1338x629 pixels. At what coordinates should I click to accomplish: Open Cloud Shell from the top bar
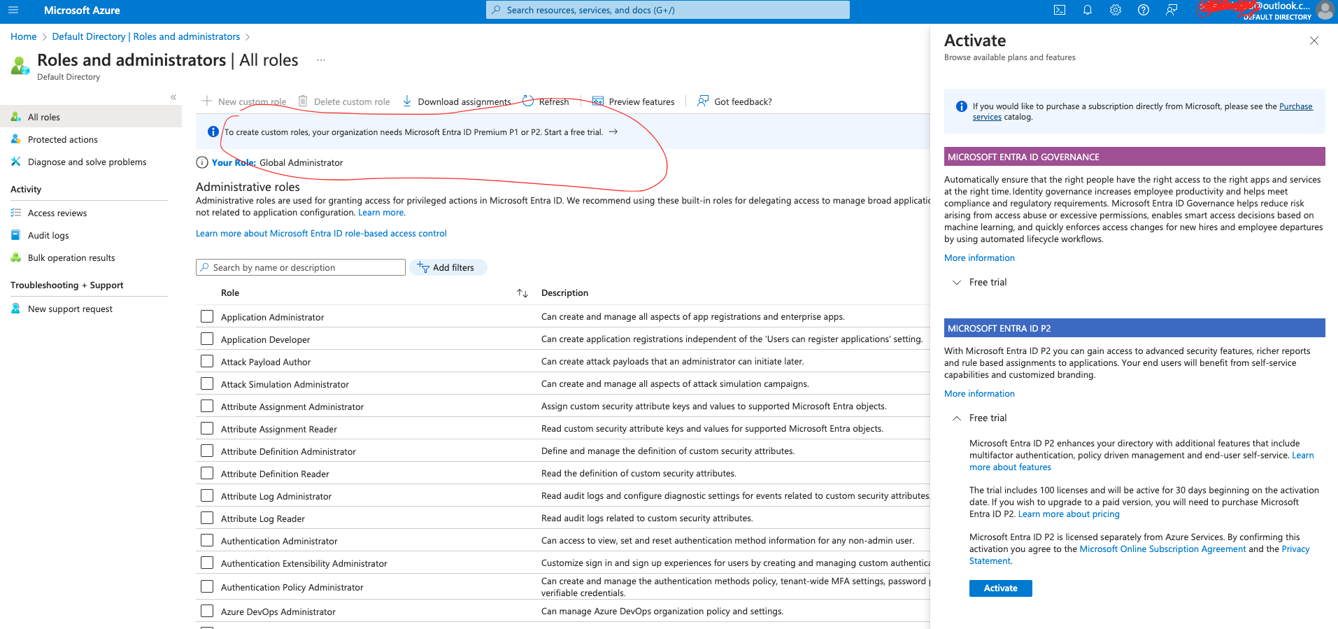pyautogui.click(x=1060, y=10)
